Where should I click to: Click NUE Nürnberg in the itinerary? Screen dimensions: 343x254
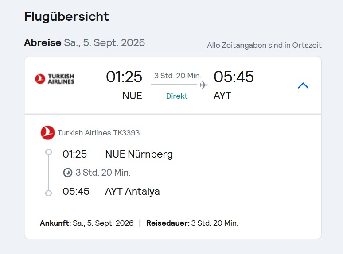point(139,154)
